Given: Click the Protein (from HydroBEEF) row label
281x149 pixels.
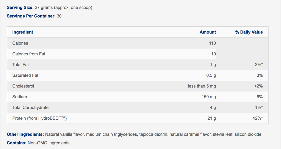Looking at the screenshot, I should (x=40, y=118).
